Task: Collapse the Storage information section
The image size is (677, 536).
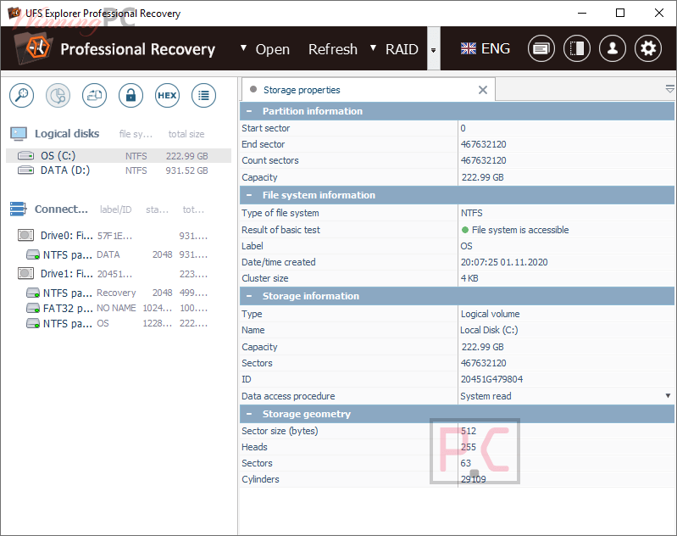Action: [249, 296]
